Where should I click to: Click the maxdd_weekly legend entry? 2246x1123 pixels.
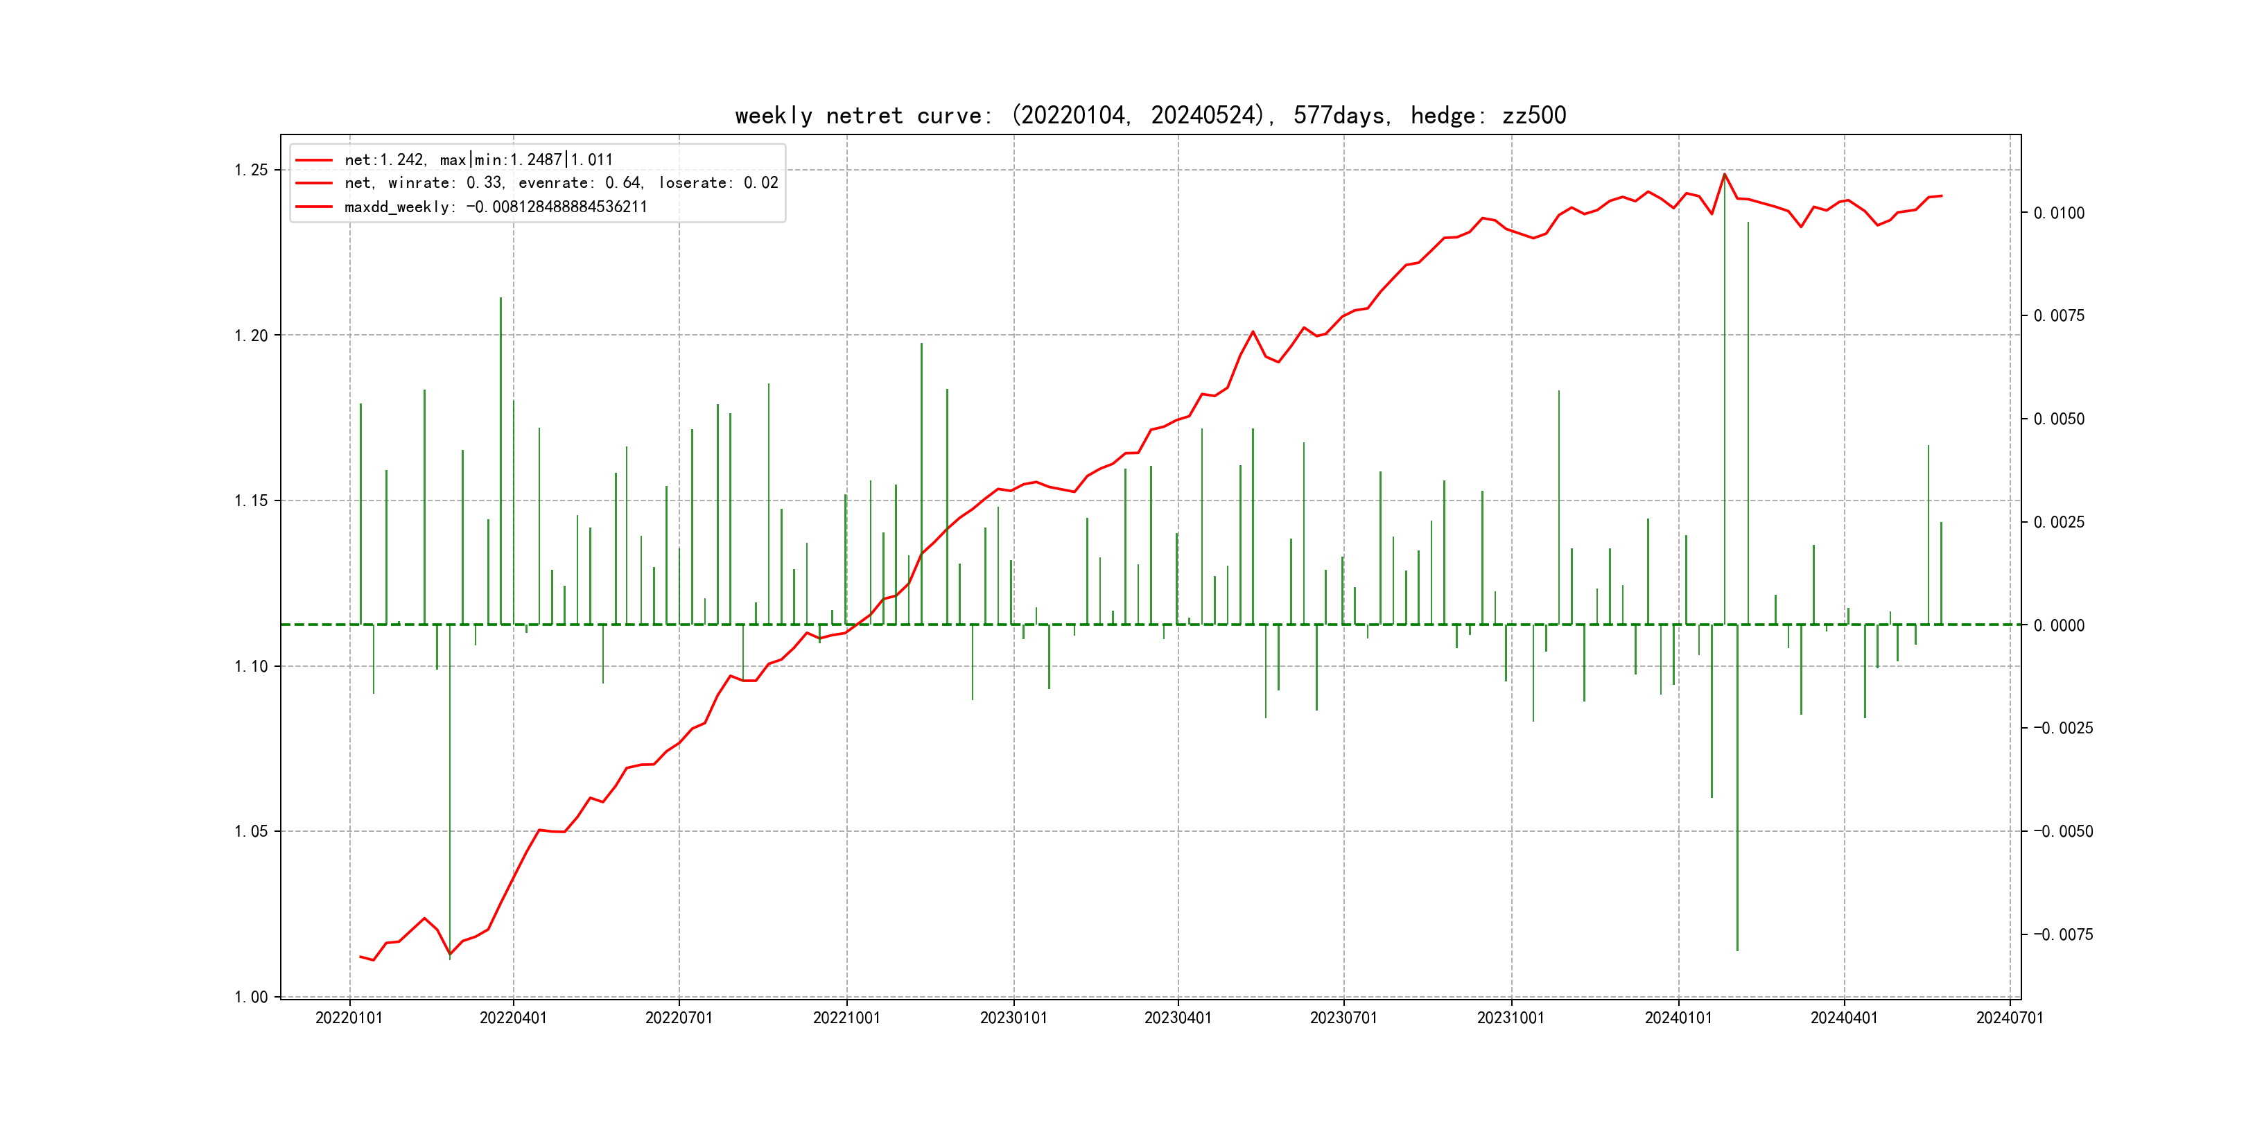point(495,207)
